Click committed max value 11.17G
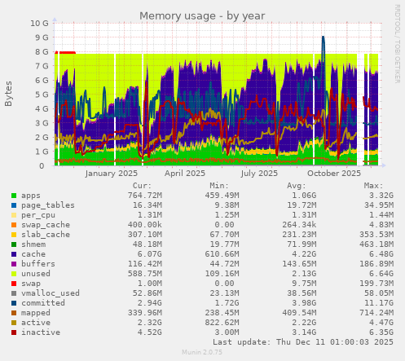Screen dimensions: 405x361 click(379, 303)
